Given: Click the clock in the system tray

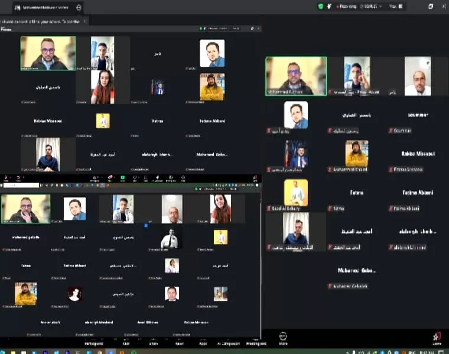Looking at the screenshot, I should (x=424, y=351).
